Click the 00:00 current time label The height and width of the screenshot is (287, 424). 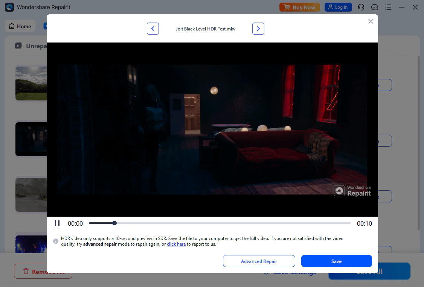[x=75, y=223]
